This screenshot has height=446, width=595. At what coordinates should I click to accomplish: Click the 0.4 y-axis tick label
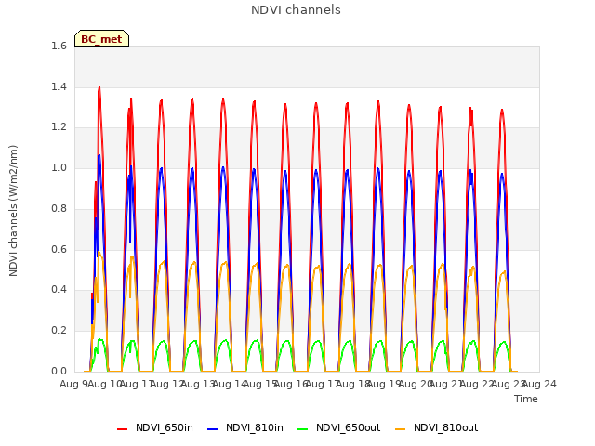(59, 290)
